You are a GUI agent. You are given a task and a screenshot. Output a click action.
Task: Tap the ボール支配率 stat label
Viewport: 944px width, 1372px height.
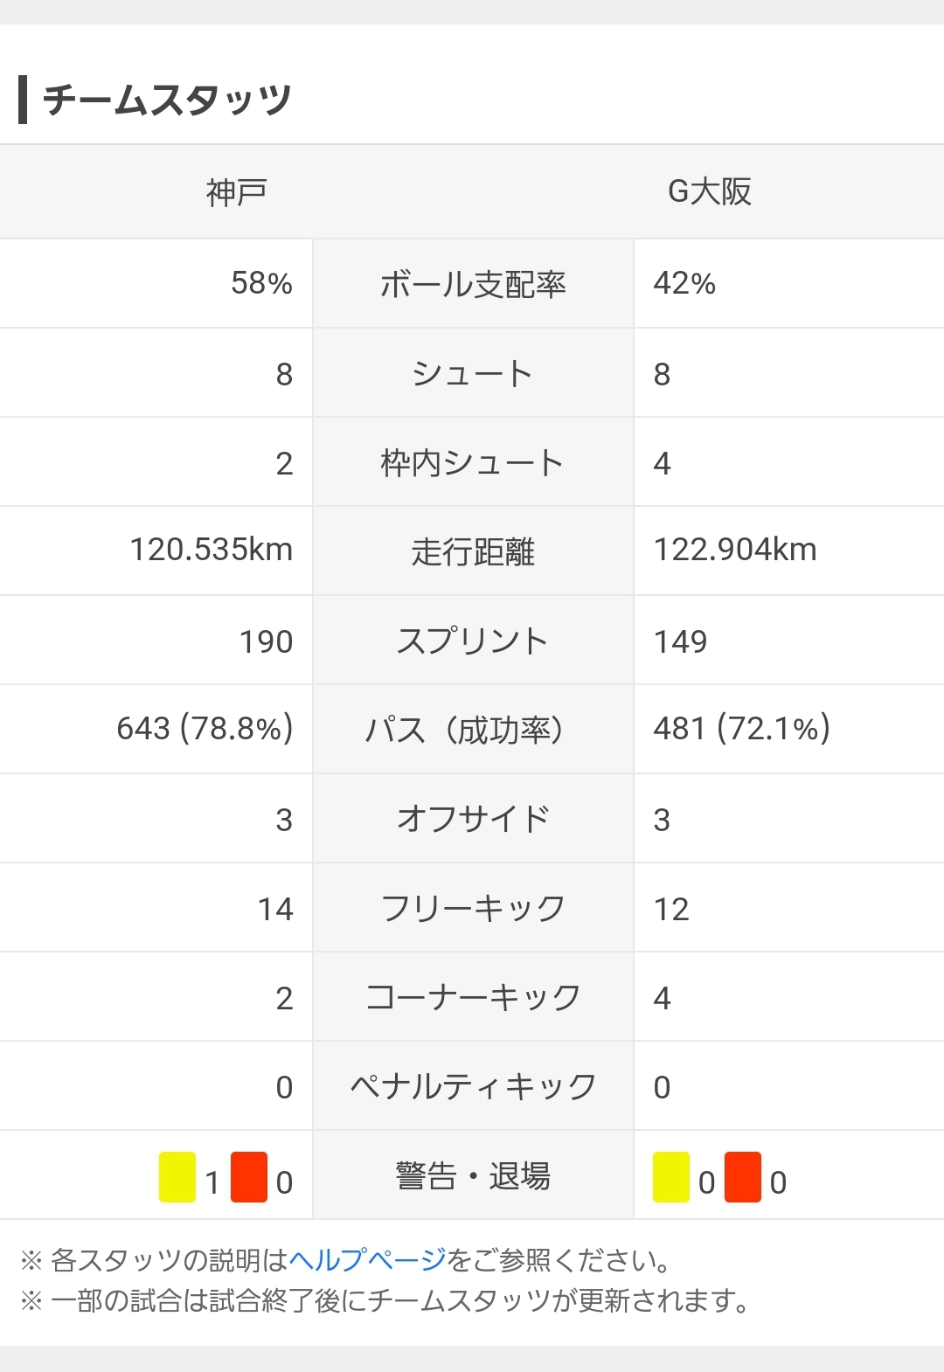coord(473,284)
